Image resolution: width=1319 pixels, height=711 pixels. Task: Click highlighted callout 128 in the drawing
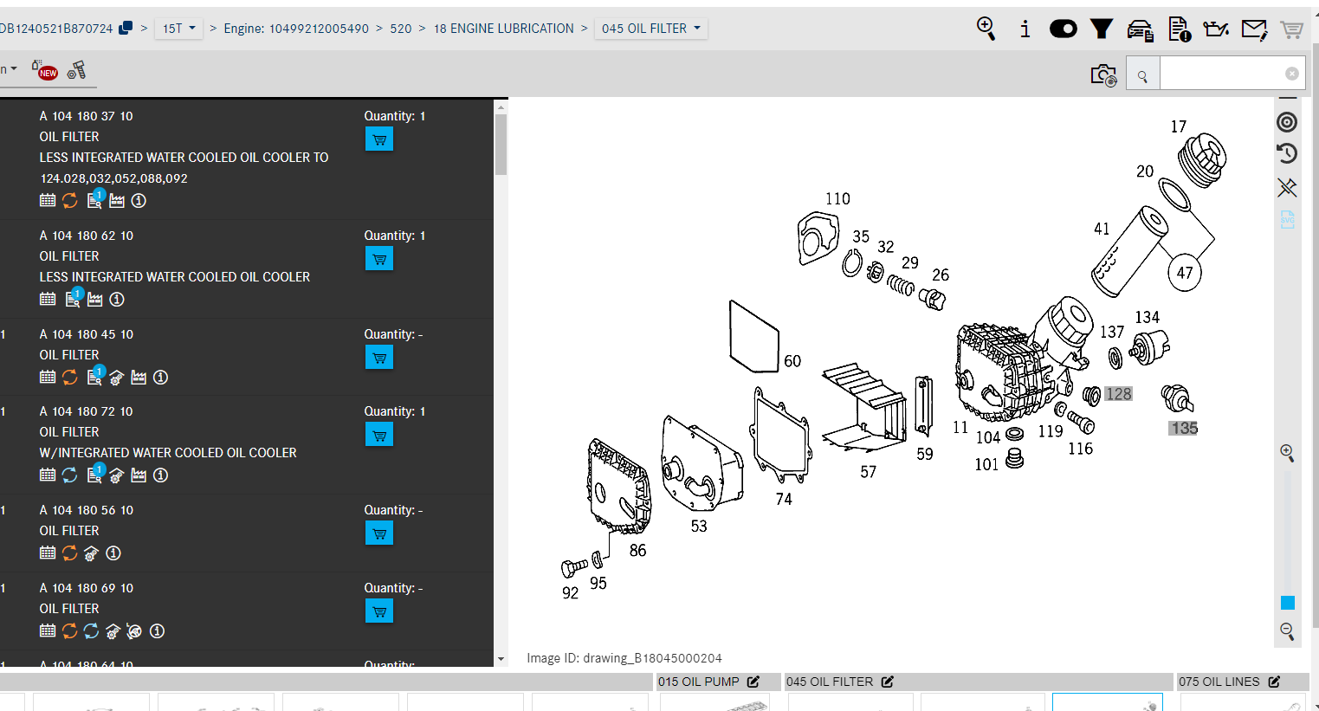(1118, 394)
